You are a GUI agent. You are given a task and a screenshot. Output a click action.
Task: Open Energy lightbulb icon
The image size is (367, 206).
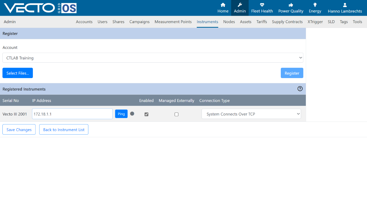click(x=315, y=5)
